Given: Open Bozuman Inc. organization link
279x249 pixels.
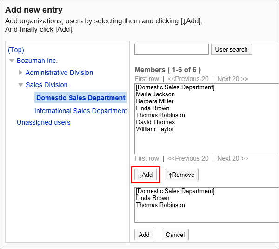Looking at the screenshot, I should [x=37, y=61].
